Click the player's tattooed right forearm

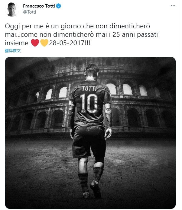point(109,115)
